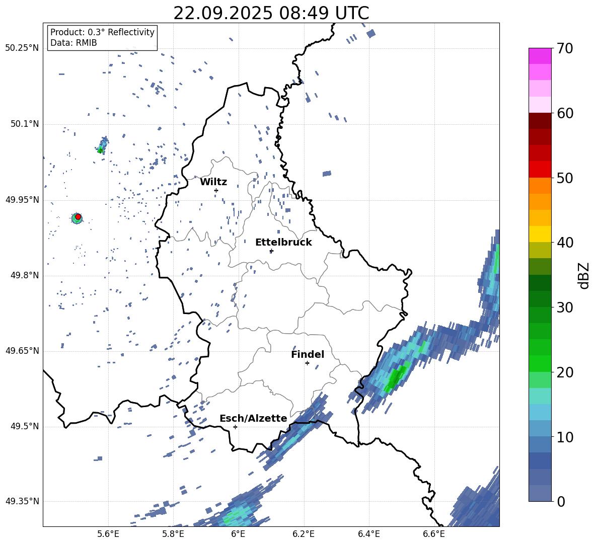Screen dimensions: 596x544
Task: Click the dark red swatch just below 60 dBZ
Action: tap(540, 121)
